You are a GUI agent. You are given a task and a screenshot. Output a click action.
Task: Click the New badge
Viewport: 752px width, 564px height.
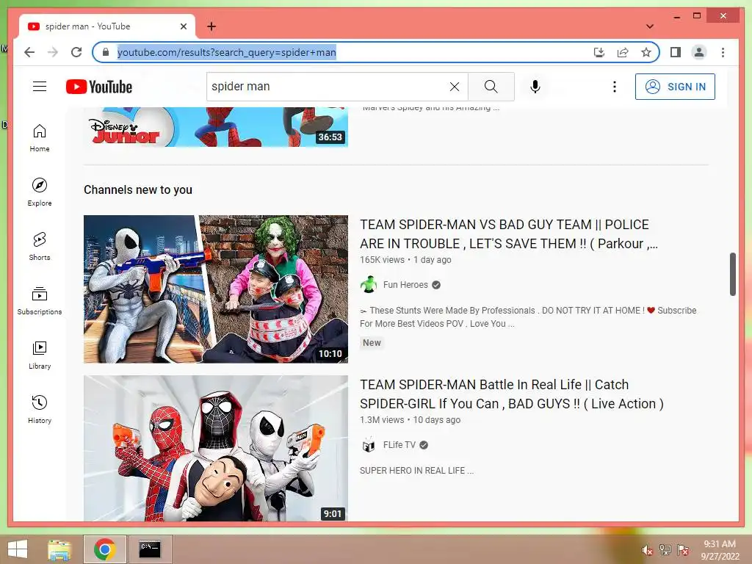[x=372, y=343]
